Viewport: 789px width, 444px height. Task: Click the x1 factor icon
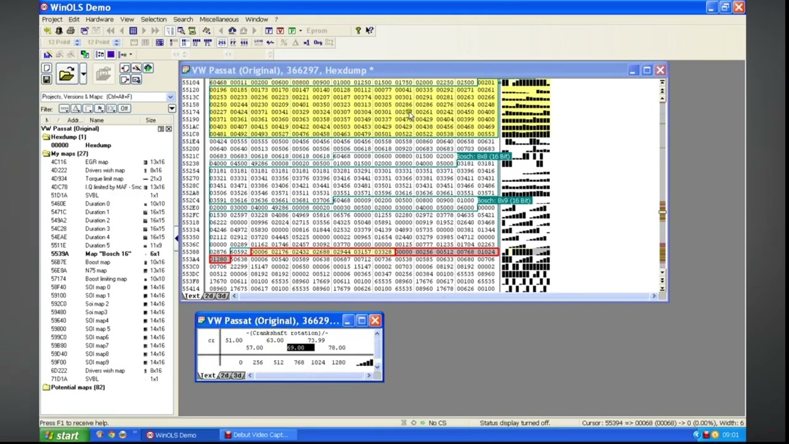click(x=306, y=43)
